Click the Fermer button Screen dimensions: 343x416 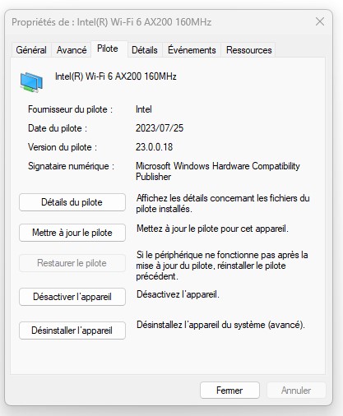coord(229,391)
